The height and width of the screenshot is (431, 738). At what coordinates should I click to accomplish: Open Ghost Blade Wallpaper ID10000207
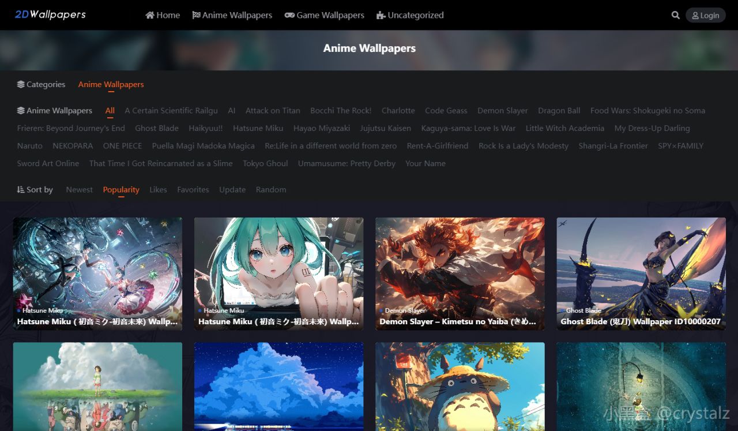(x=641, y=273)
